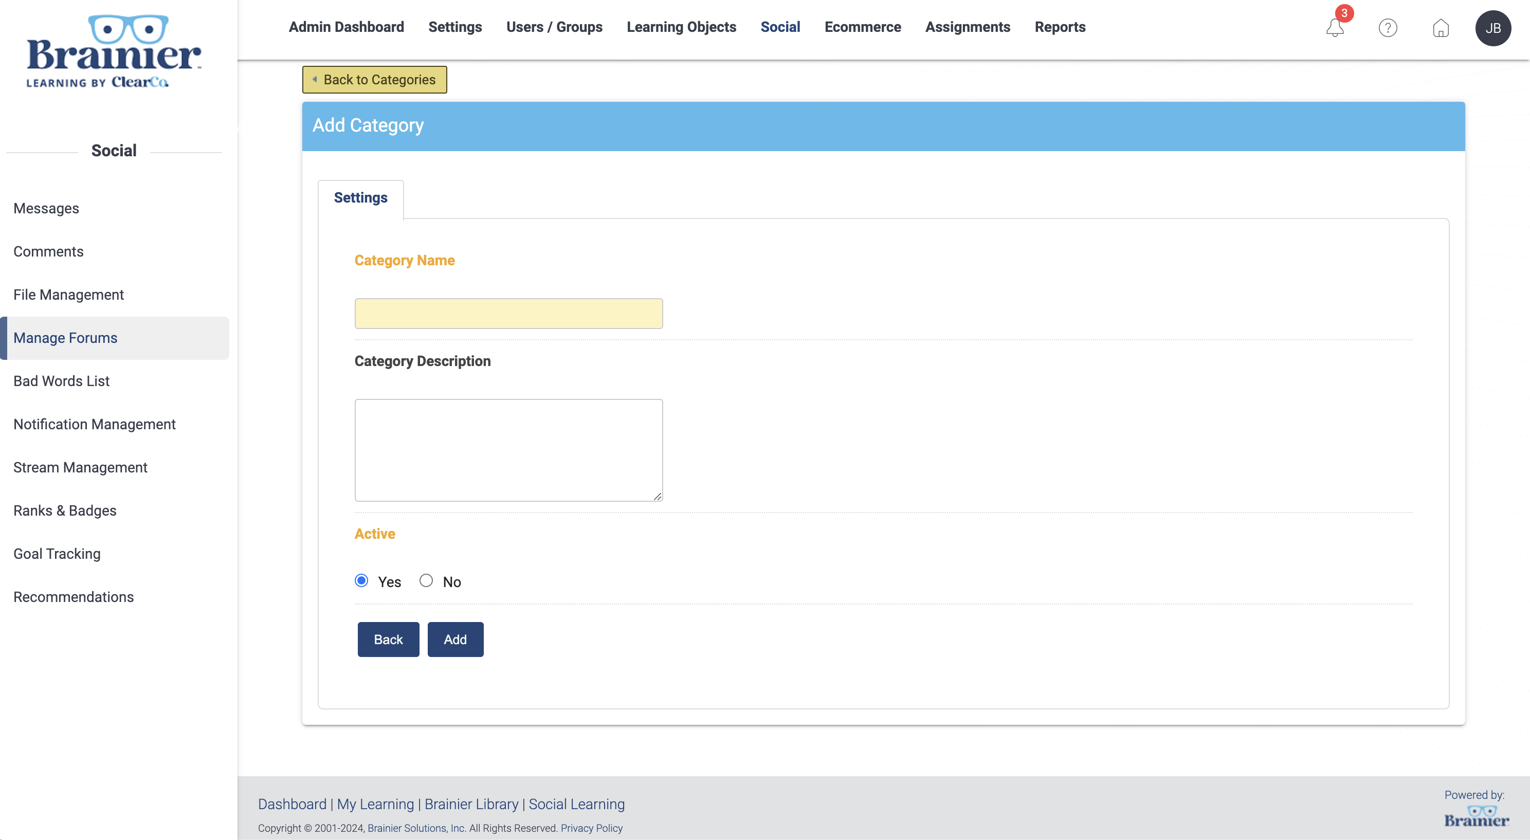Select No for Active
This screenshot has width=1530, height=840.
[x=426, y=580]
